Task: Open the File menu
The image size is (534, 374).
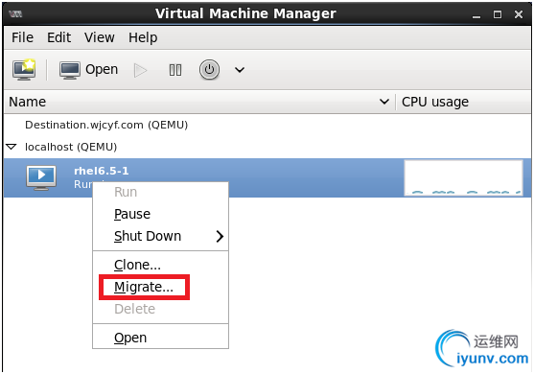Action: click(x=22, y=37)
